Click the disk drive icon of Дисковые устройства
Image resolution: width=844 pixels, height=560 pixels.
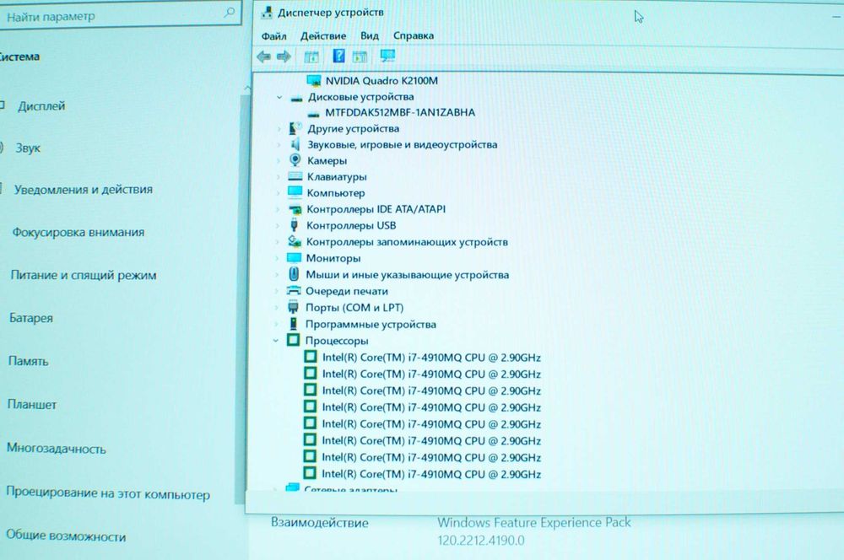pyautogui.click(x=296, y=98)
